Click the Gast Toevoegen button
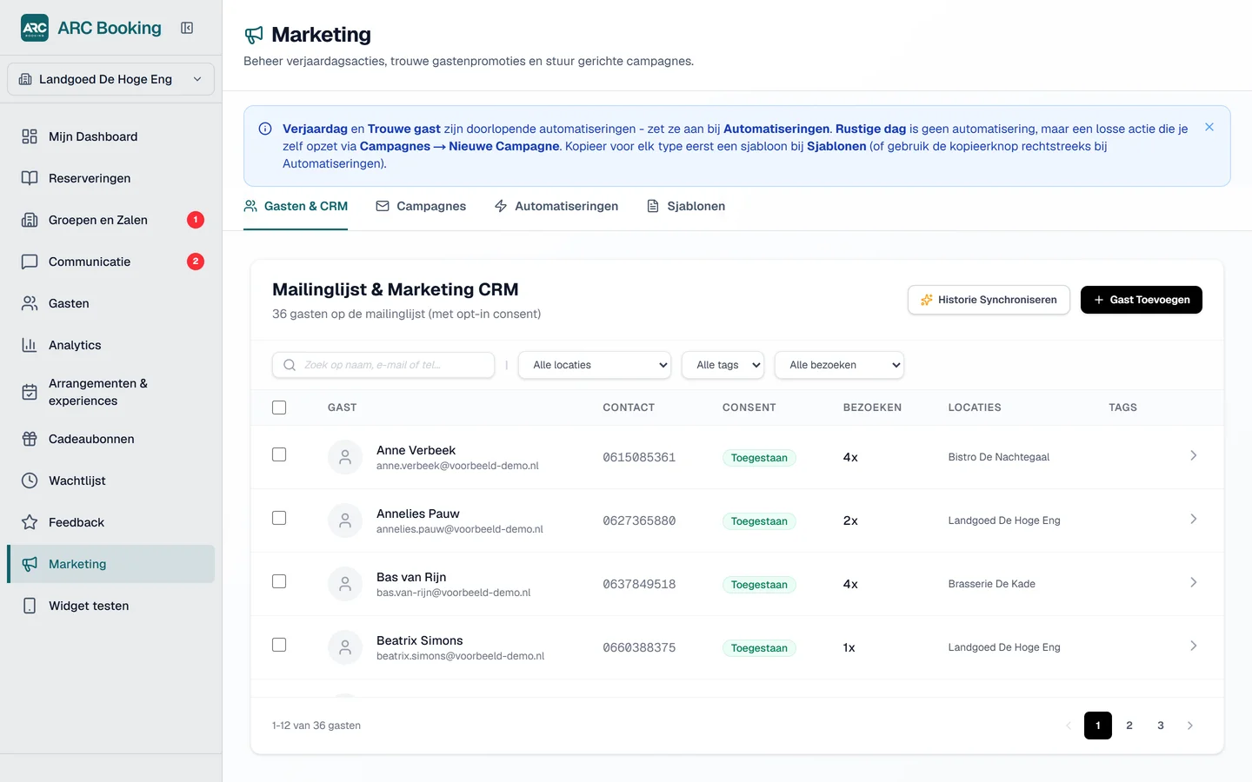1252x782 pixels. (x=1142, y=300)
